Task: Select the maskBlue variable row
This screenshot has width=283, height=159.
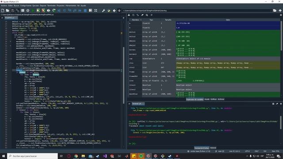Action: pyautogui.click(x=204, y=94)
